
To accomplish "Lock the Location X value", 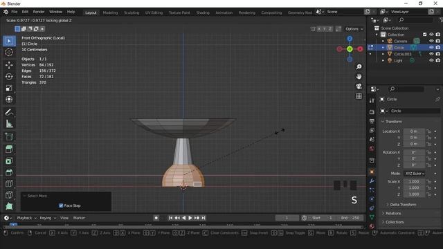I will (x=429, y=131).
